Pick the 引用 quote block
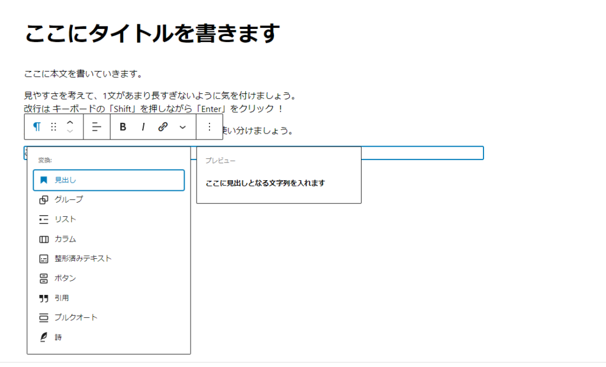 62,298
